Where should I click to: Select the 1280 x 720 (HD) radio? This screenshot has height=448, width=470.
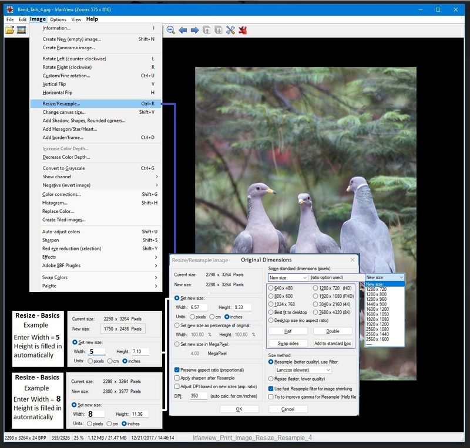(x=315, y=288)
